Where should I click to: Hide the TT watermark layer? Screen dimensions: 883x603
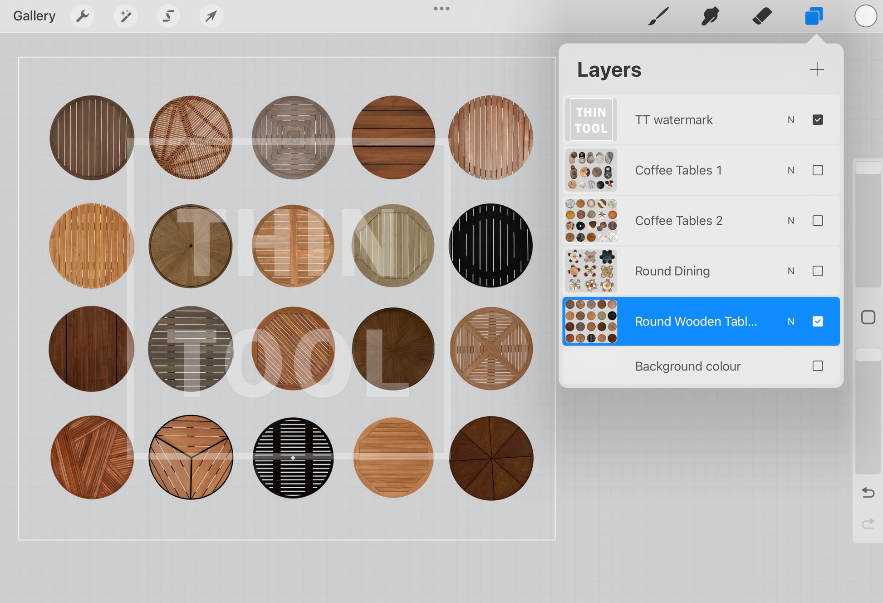pos(818,120)
